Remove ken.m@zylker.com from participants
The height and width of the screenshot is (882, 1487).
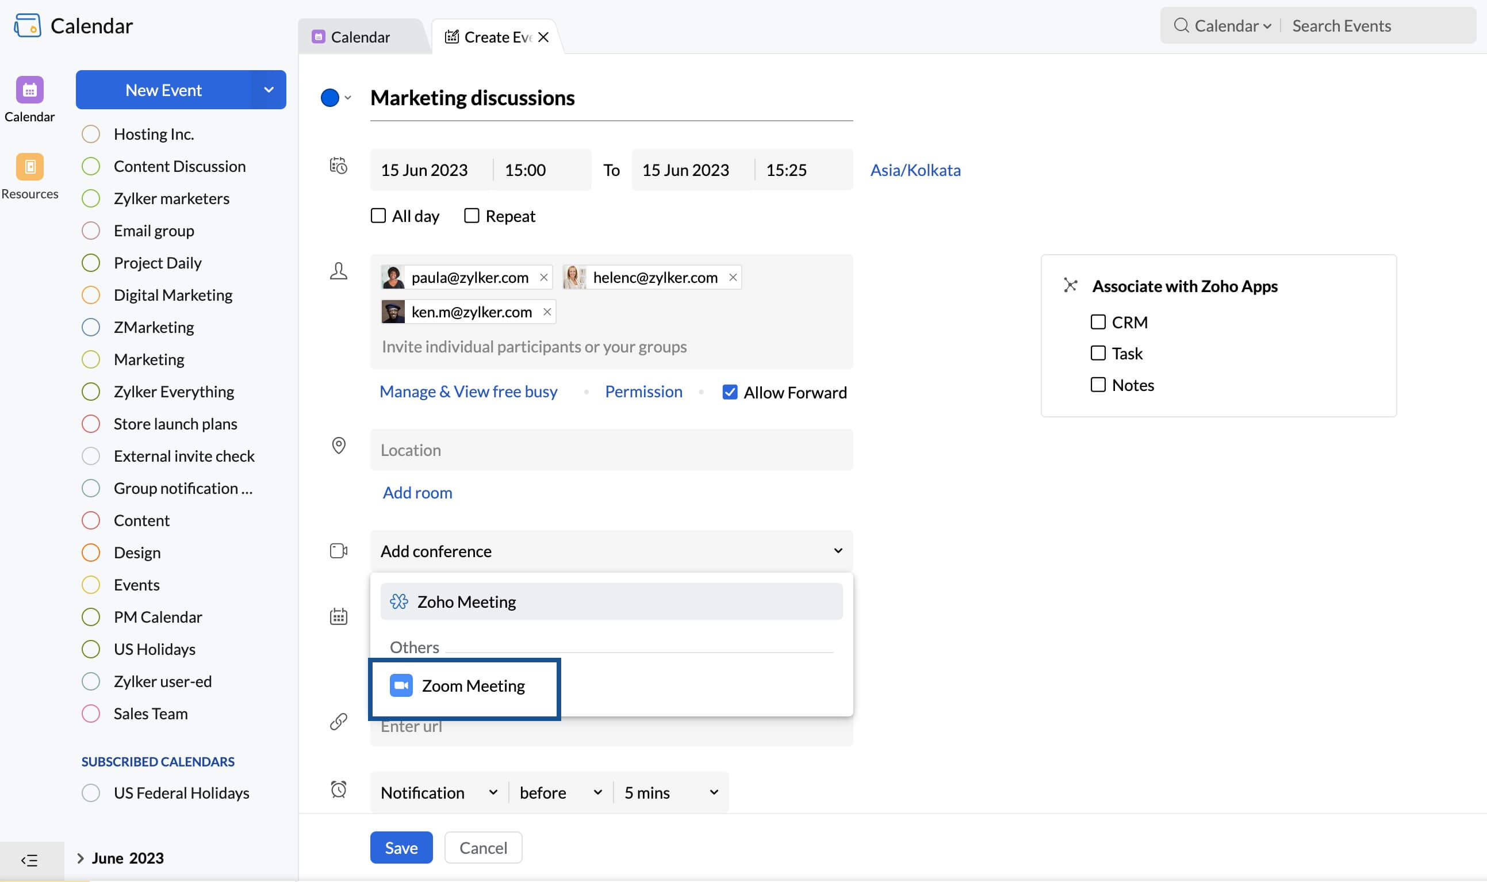click(547, 312)
